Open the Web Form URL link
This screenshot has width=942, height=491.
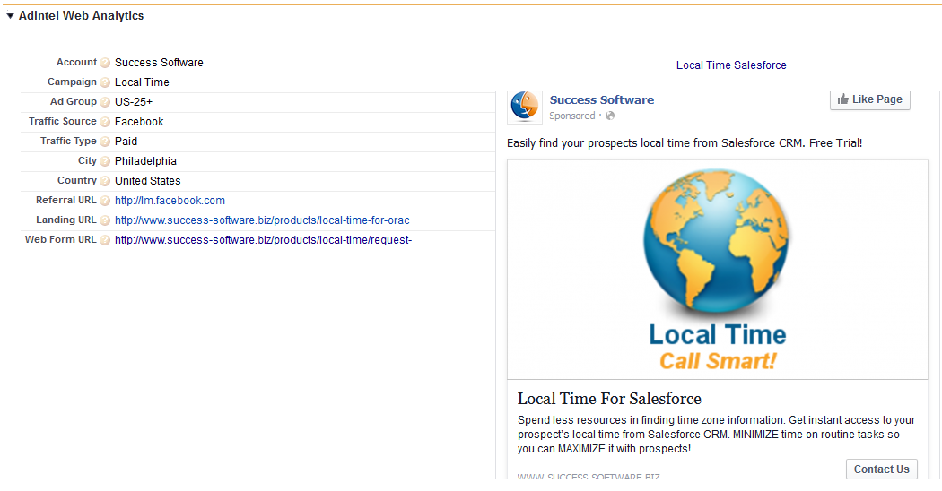click(263, 240)
